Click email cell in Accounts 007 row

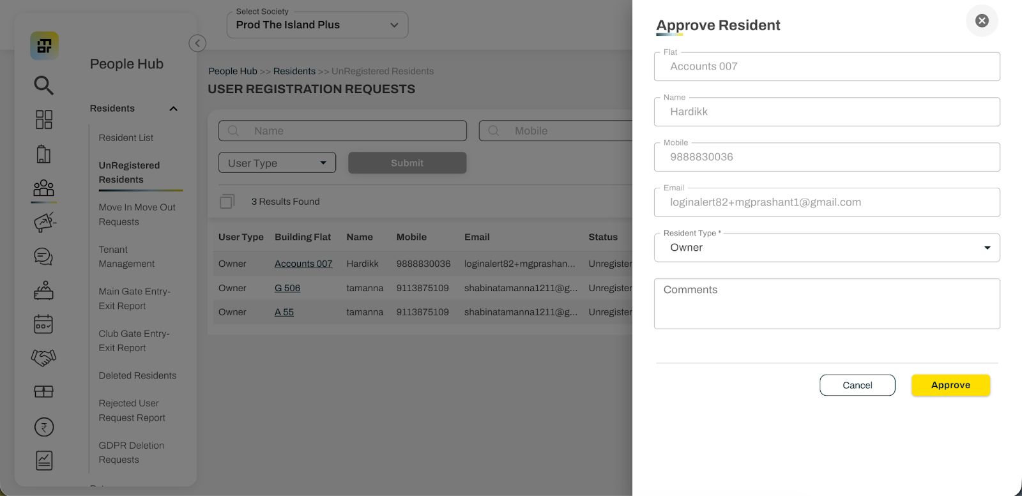click(520, 264)
